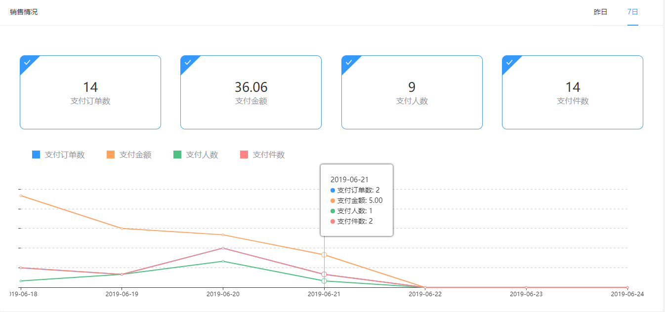Image resolution: width=665 pixels, height=312 pixels.
Task: Click the blue 支付订单数 legend swatch
Action: pyautogui.click(x=36, y=155)
